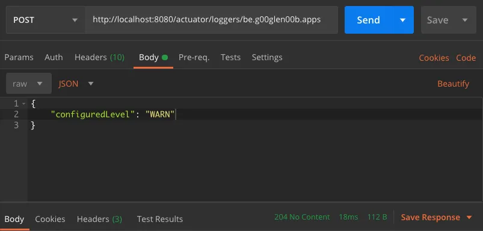Screen dimensions: 483x231
Task: Open the Send button arrow menu
Action: click(x=403, y=20)
